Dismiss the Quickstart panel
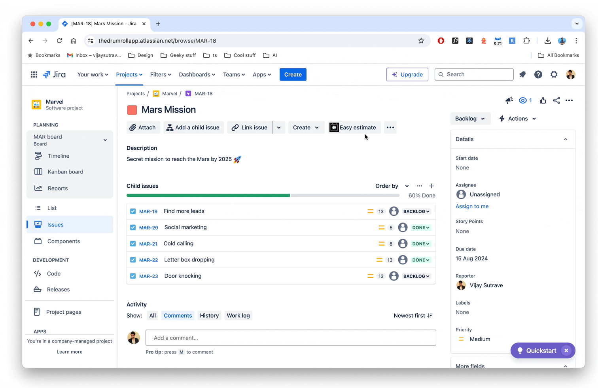 coord(566,350)
